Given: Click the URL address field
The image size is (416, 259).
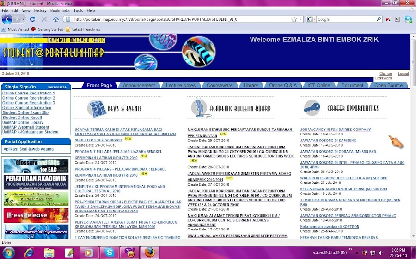Looking at the screenshot, I should pos(182,19).
